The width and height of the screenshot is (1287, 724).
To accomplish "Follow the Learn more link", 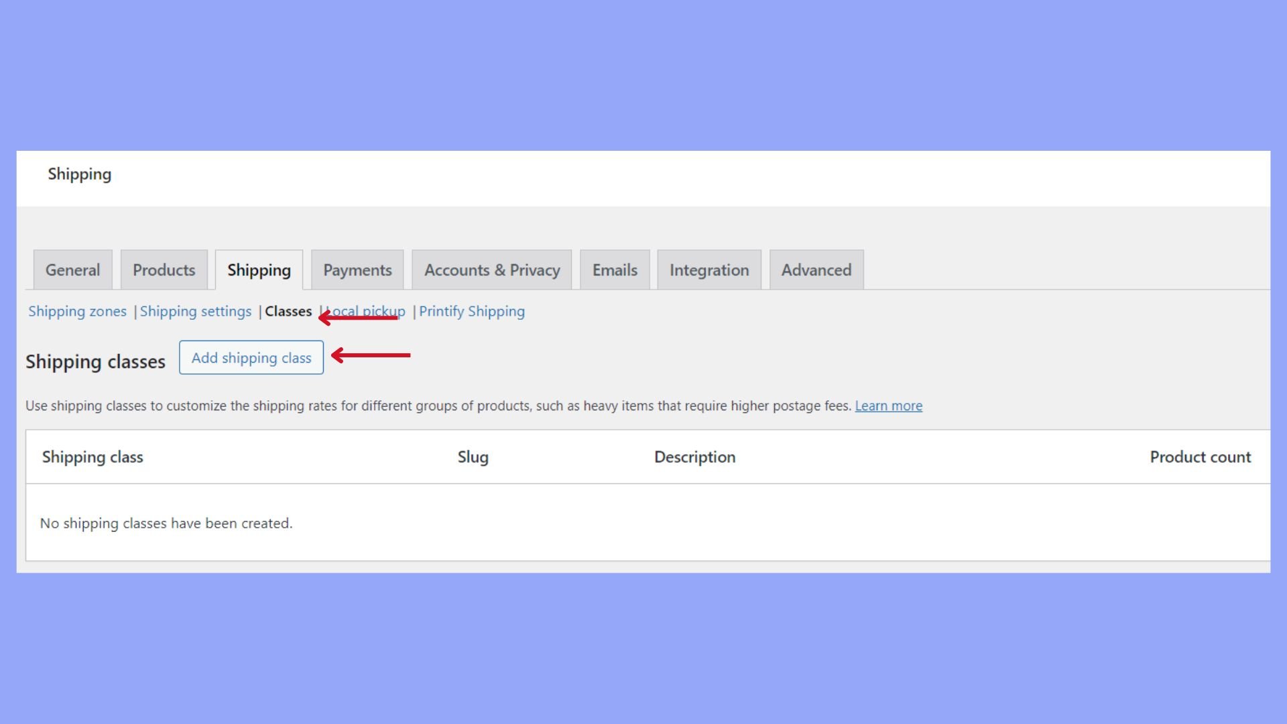I will pyautogui.click(x=888, y=406).
